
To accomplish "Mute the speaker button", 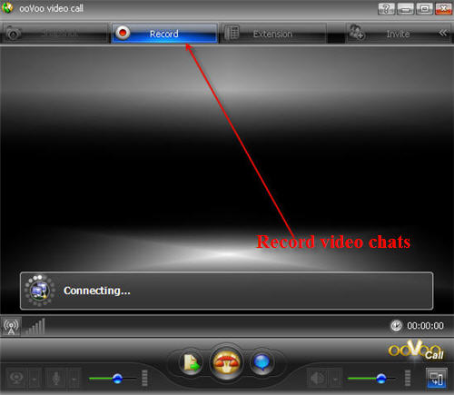I will coord(318,378).
